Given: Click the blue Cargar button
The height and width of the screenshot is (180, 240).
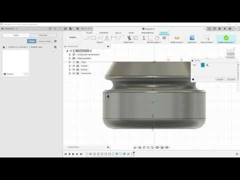Looking at the screenshot, I should click(31, 41).
